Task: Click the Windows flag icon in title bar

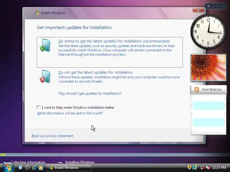Action: tap(37, 13)
